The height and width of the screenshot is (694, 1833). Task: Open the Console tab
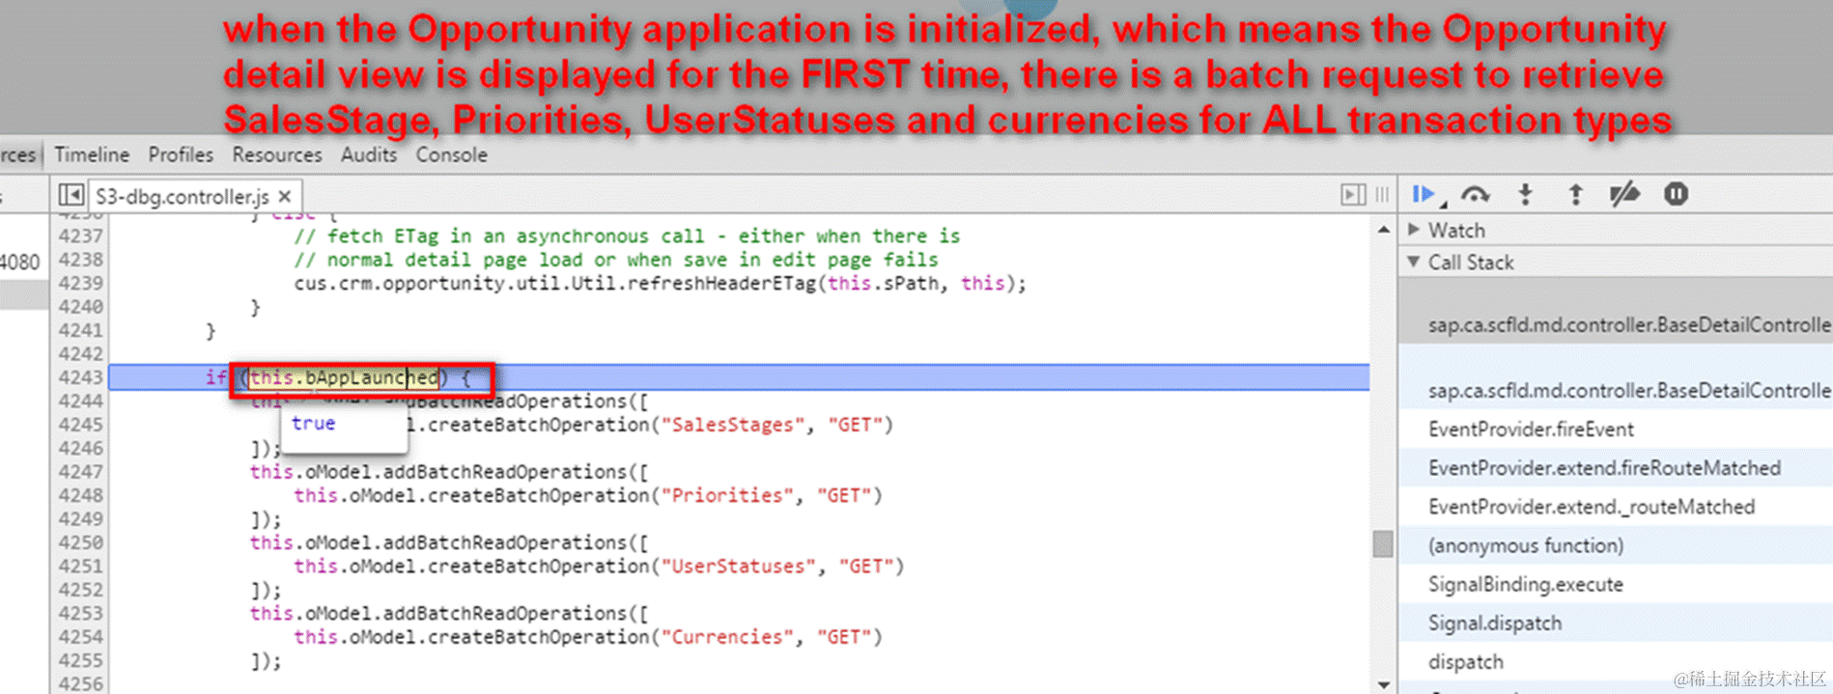coord(451,154)
